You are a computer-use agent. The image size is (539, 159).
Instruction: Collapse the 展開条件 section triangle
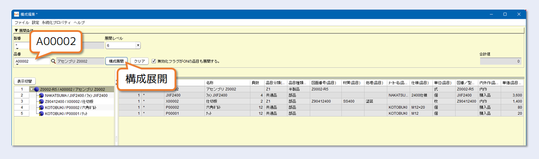pyautogui.click(x=16, y=31)
